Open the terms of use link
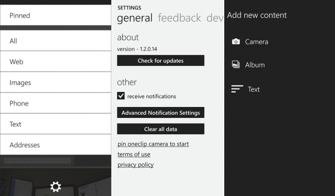Viewport: 335px width, 196px height. [134, 154]
